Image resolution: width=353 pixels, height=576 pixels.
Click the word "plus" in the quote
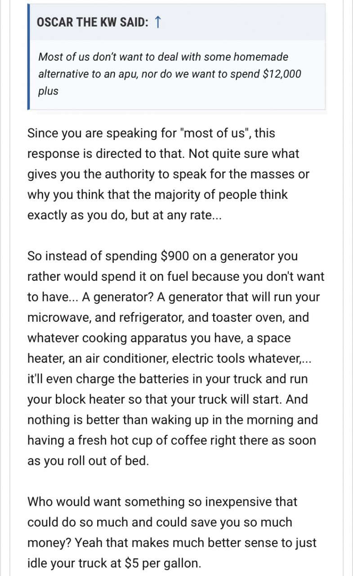click(48, 91)
